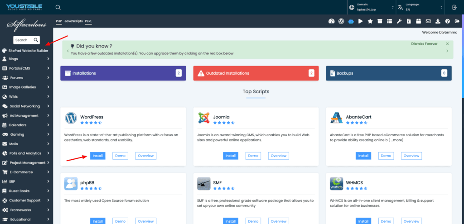
Task: Expand the Portals/CMS category
Action: pos(26,68)
